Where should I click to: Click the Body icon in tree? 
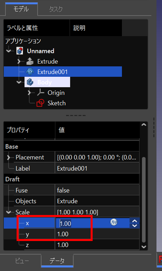30,82
